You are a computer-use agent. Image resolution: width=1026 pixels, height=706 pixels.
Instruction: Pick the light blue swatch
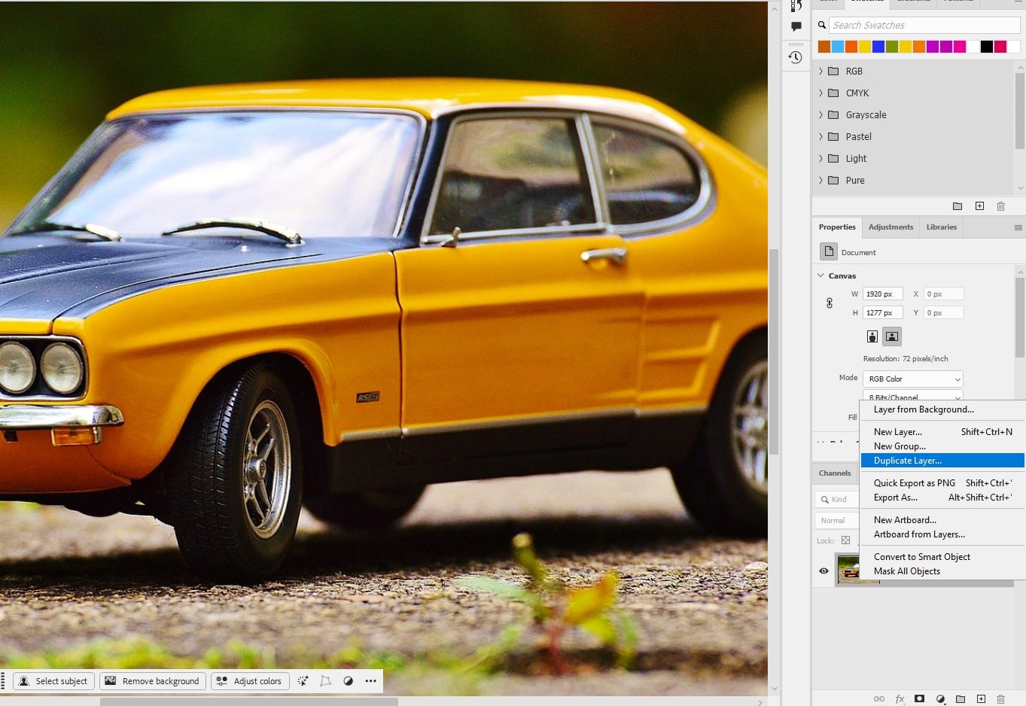(x=838, y=47)
